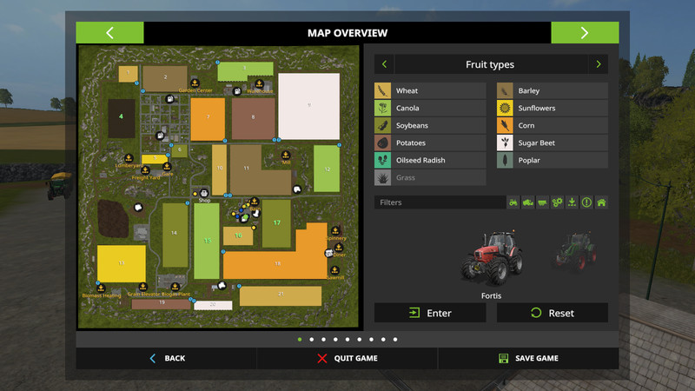695x391 pixels.
Task: Toggle the unloading points download-arrow filter
Action: pos(572,202)
